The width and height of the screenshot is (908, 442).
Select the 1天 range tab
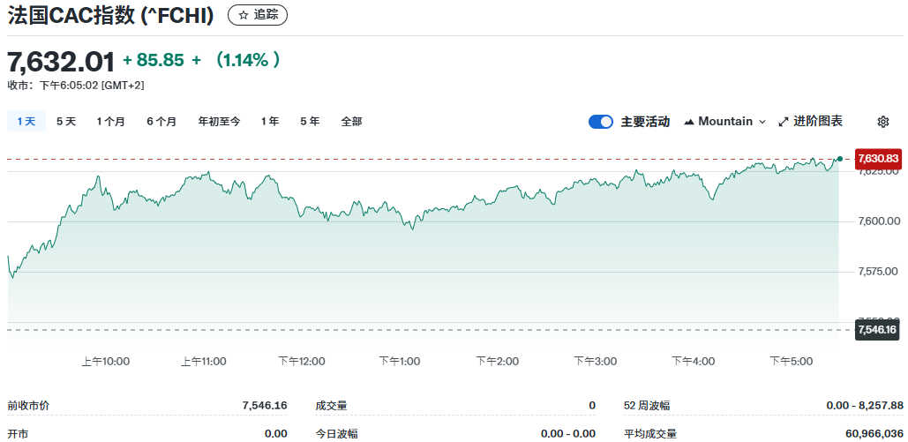26,122
